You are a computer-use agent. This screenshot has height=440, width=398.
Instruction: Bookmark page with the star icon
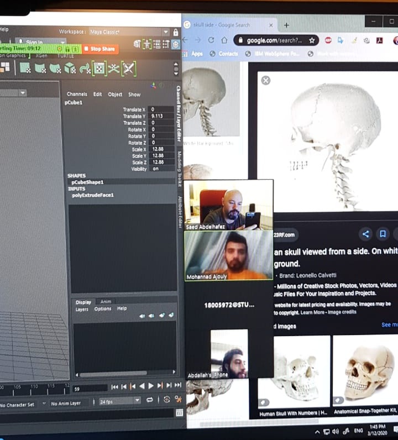click(x=312, y=40)
